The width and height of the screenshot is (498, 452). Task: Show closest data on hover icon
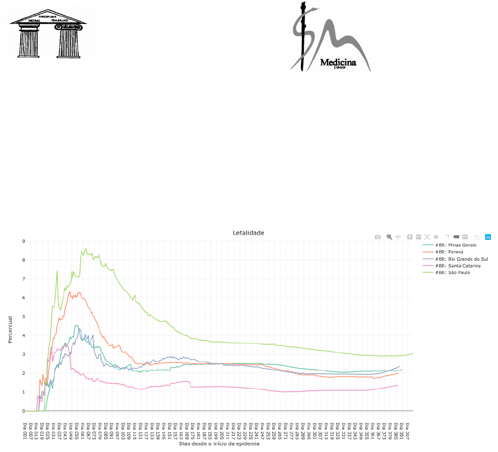click(x=456, y=237)
